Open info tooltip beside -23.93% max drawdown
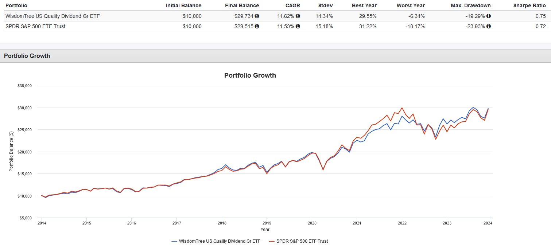551x246 pixels. [x=489, y=26]
